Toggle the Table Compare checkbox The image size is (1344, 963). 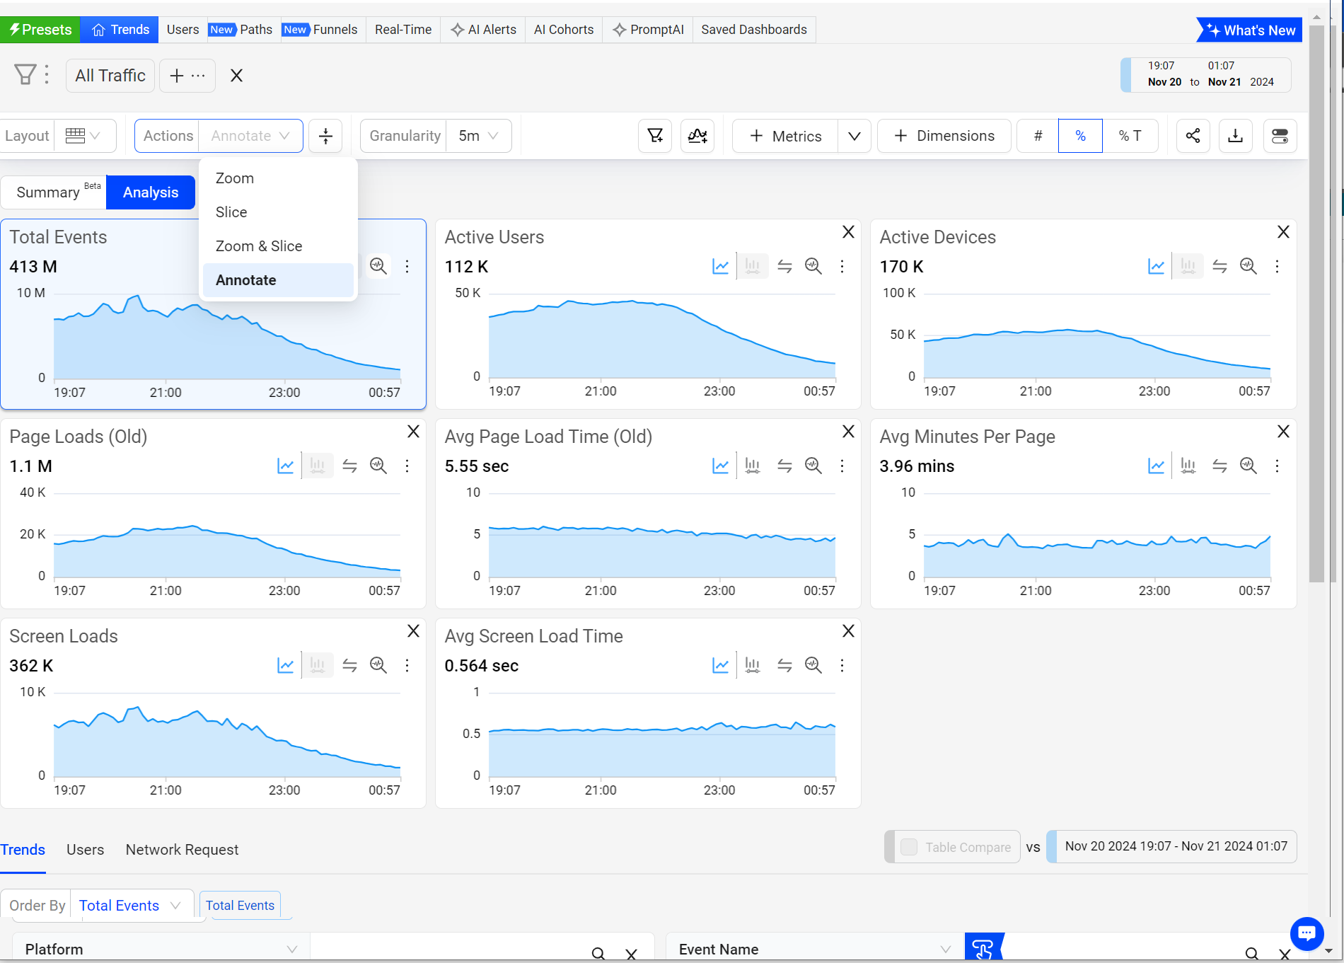(x=909, y=847)
